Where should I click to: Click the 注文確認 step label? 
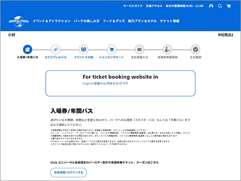(196, 57)
